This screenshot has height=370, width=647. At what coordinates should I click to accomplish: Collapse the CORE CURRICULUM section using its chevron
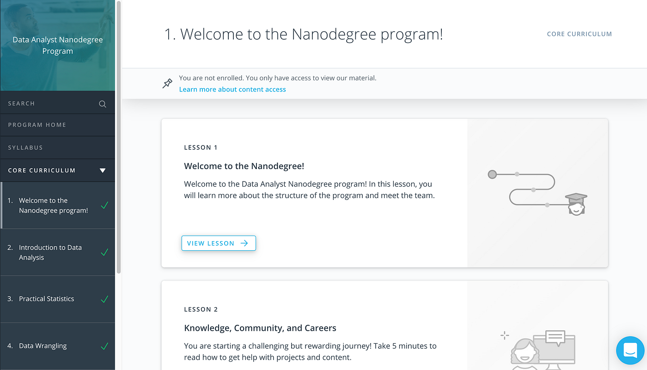coord(103,170)
